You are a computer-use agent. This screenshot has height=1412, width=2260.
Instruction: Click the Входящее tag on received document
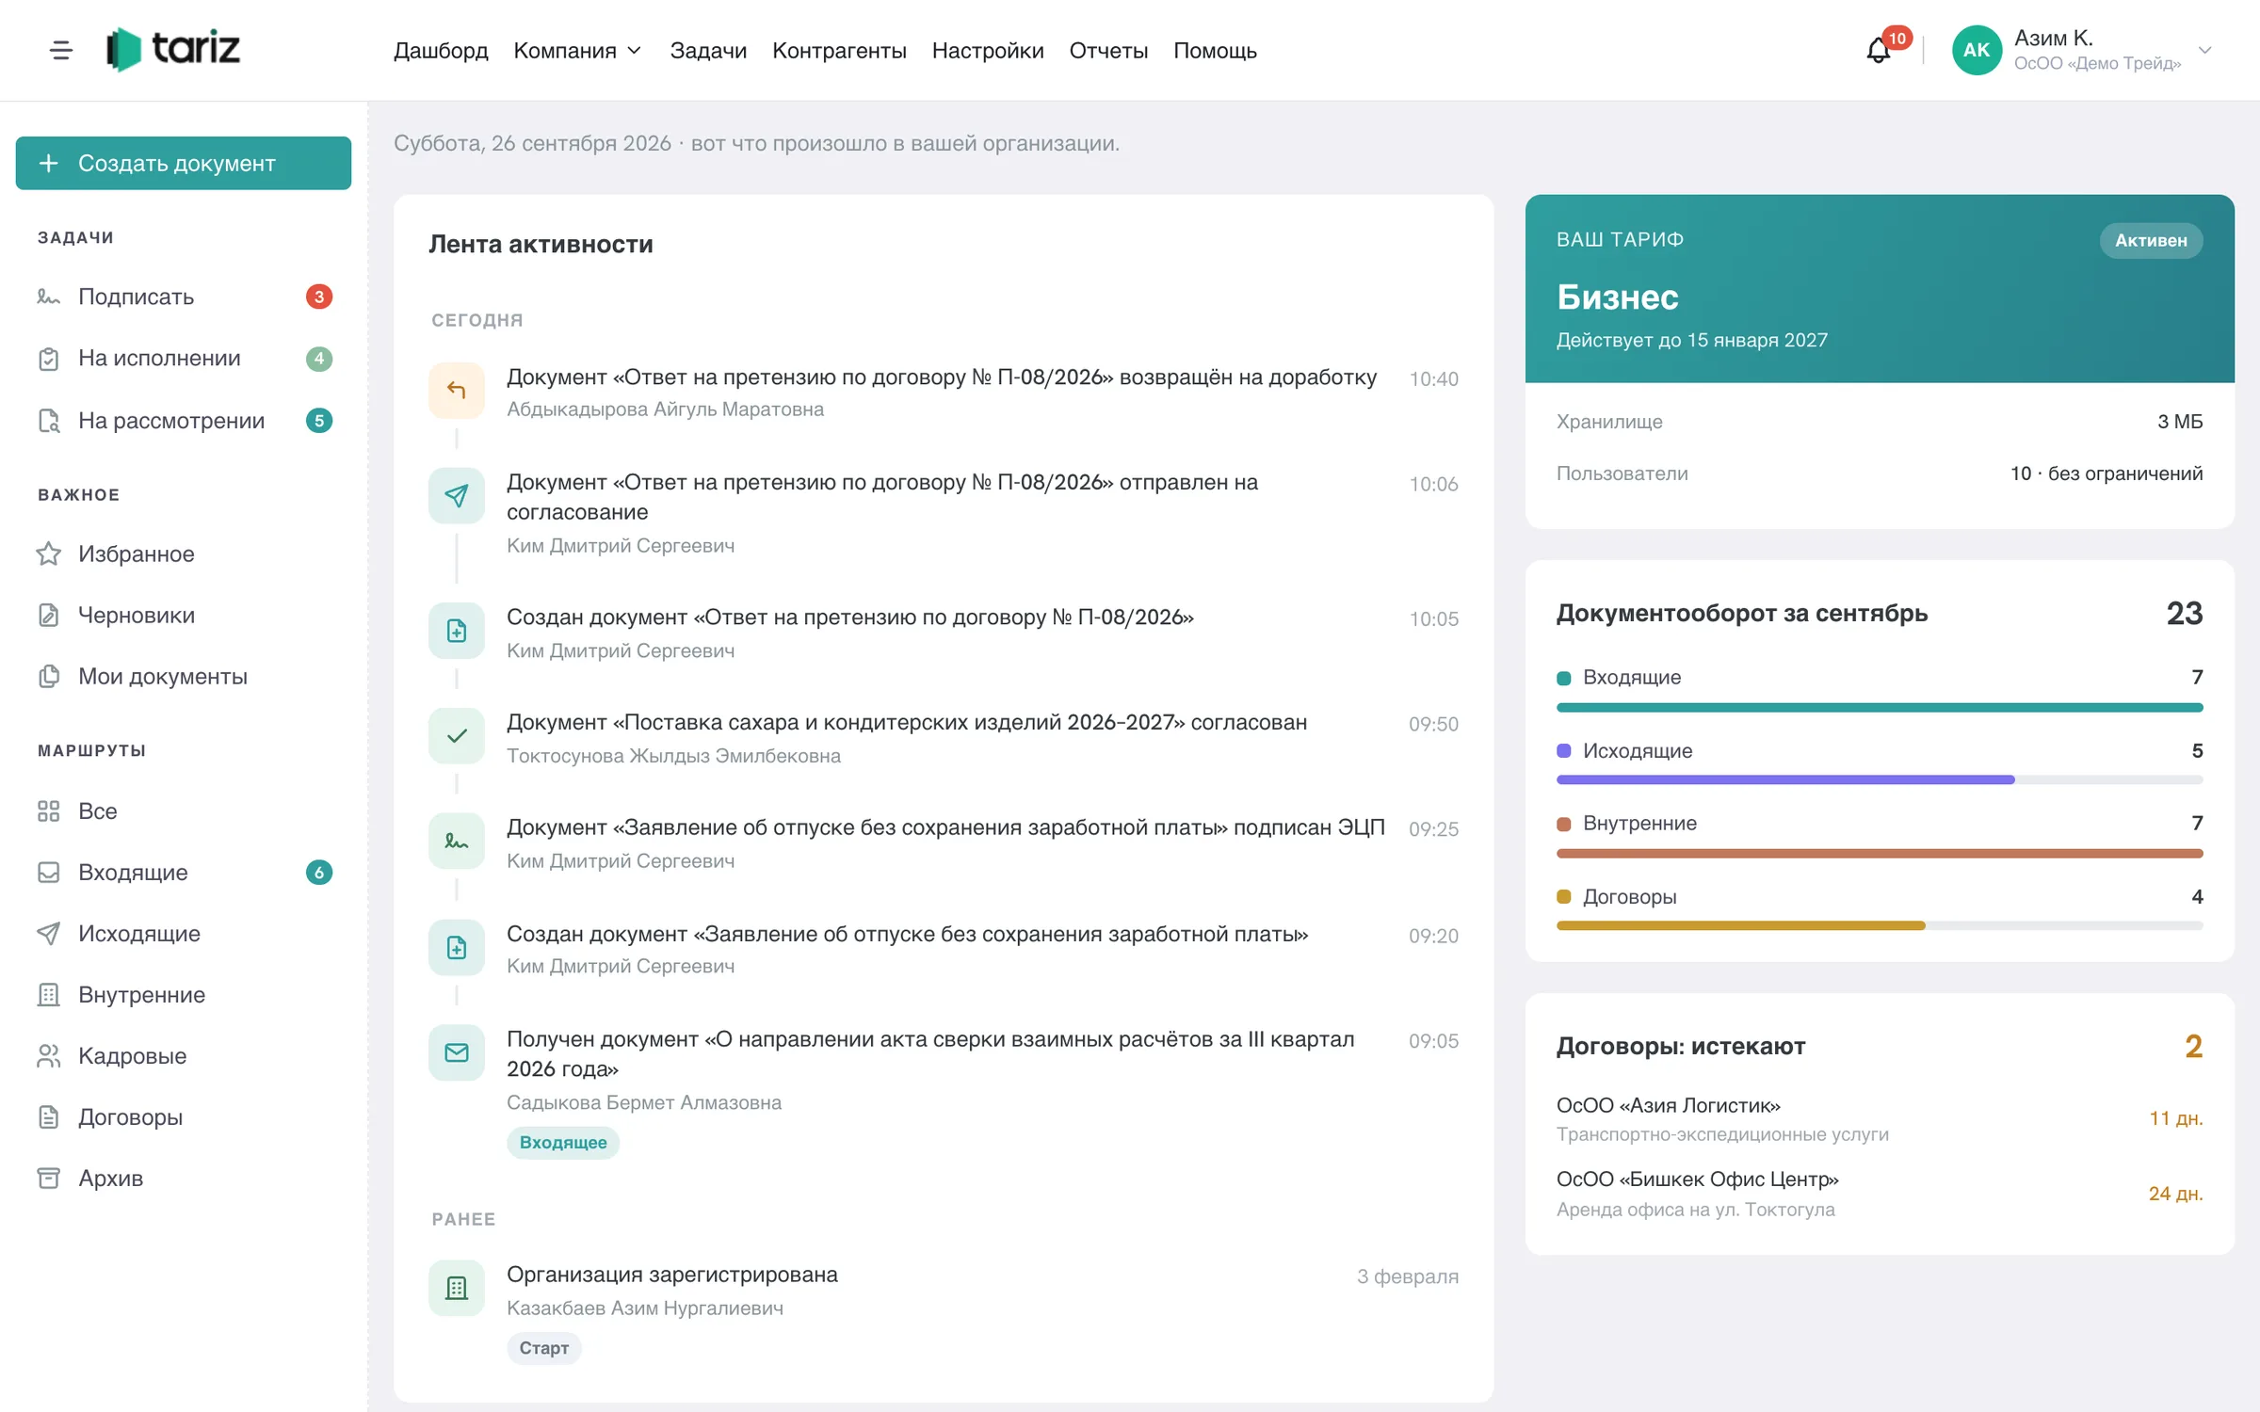[x=563, y=1143]
